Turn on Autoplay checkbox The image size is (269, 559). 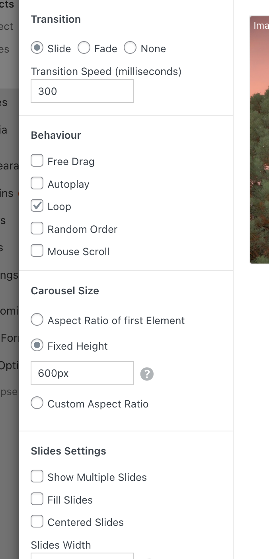[x=37, y=184]
